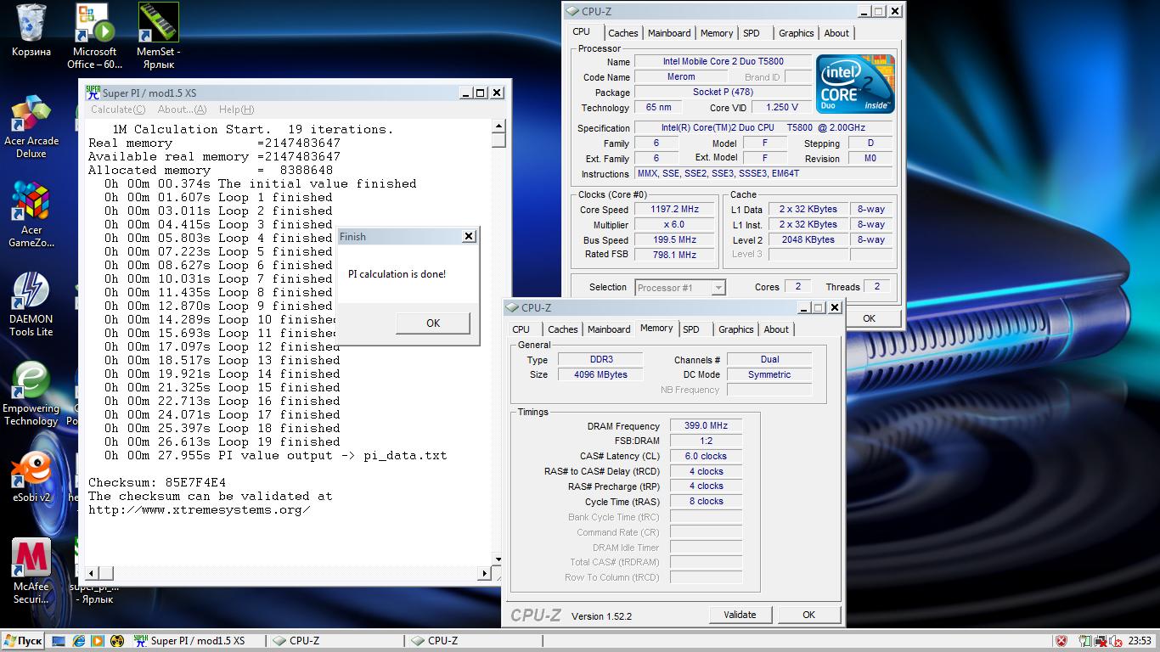
Task: Click OK in CPU-Z CPU window
Action: [x=869, y=318]
